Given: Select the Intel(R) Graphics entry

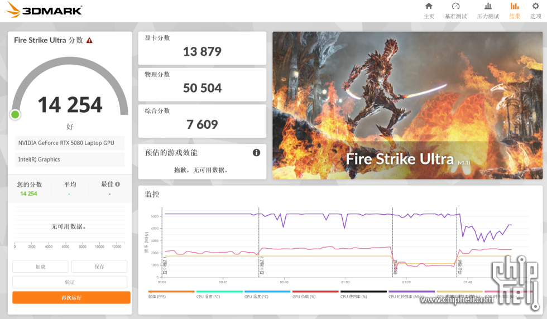Looking at the screenshot, I should [70, 159].
